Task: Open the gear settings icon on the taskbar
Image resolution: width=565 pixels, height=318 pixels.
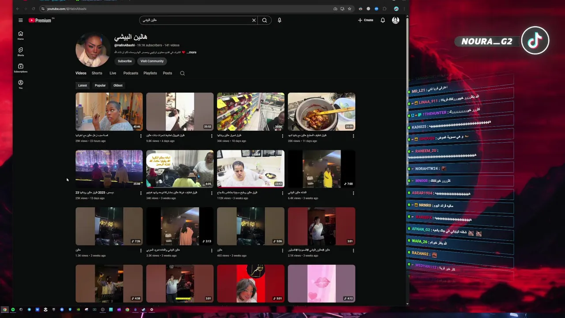Action: [x=151, y=310]
